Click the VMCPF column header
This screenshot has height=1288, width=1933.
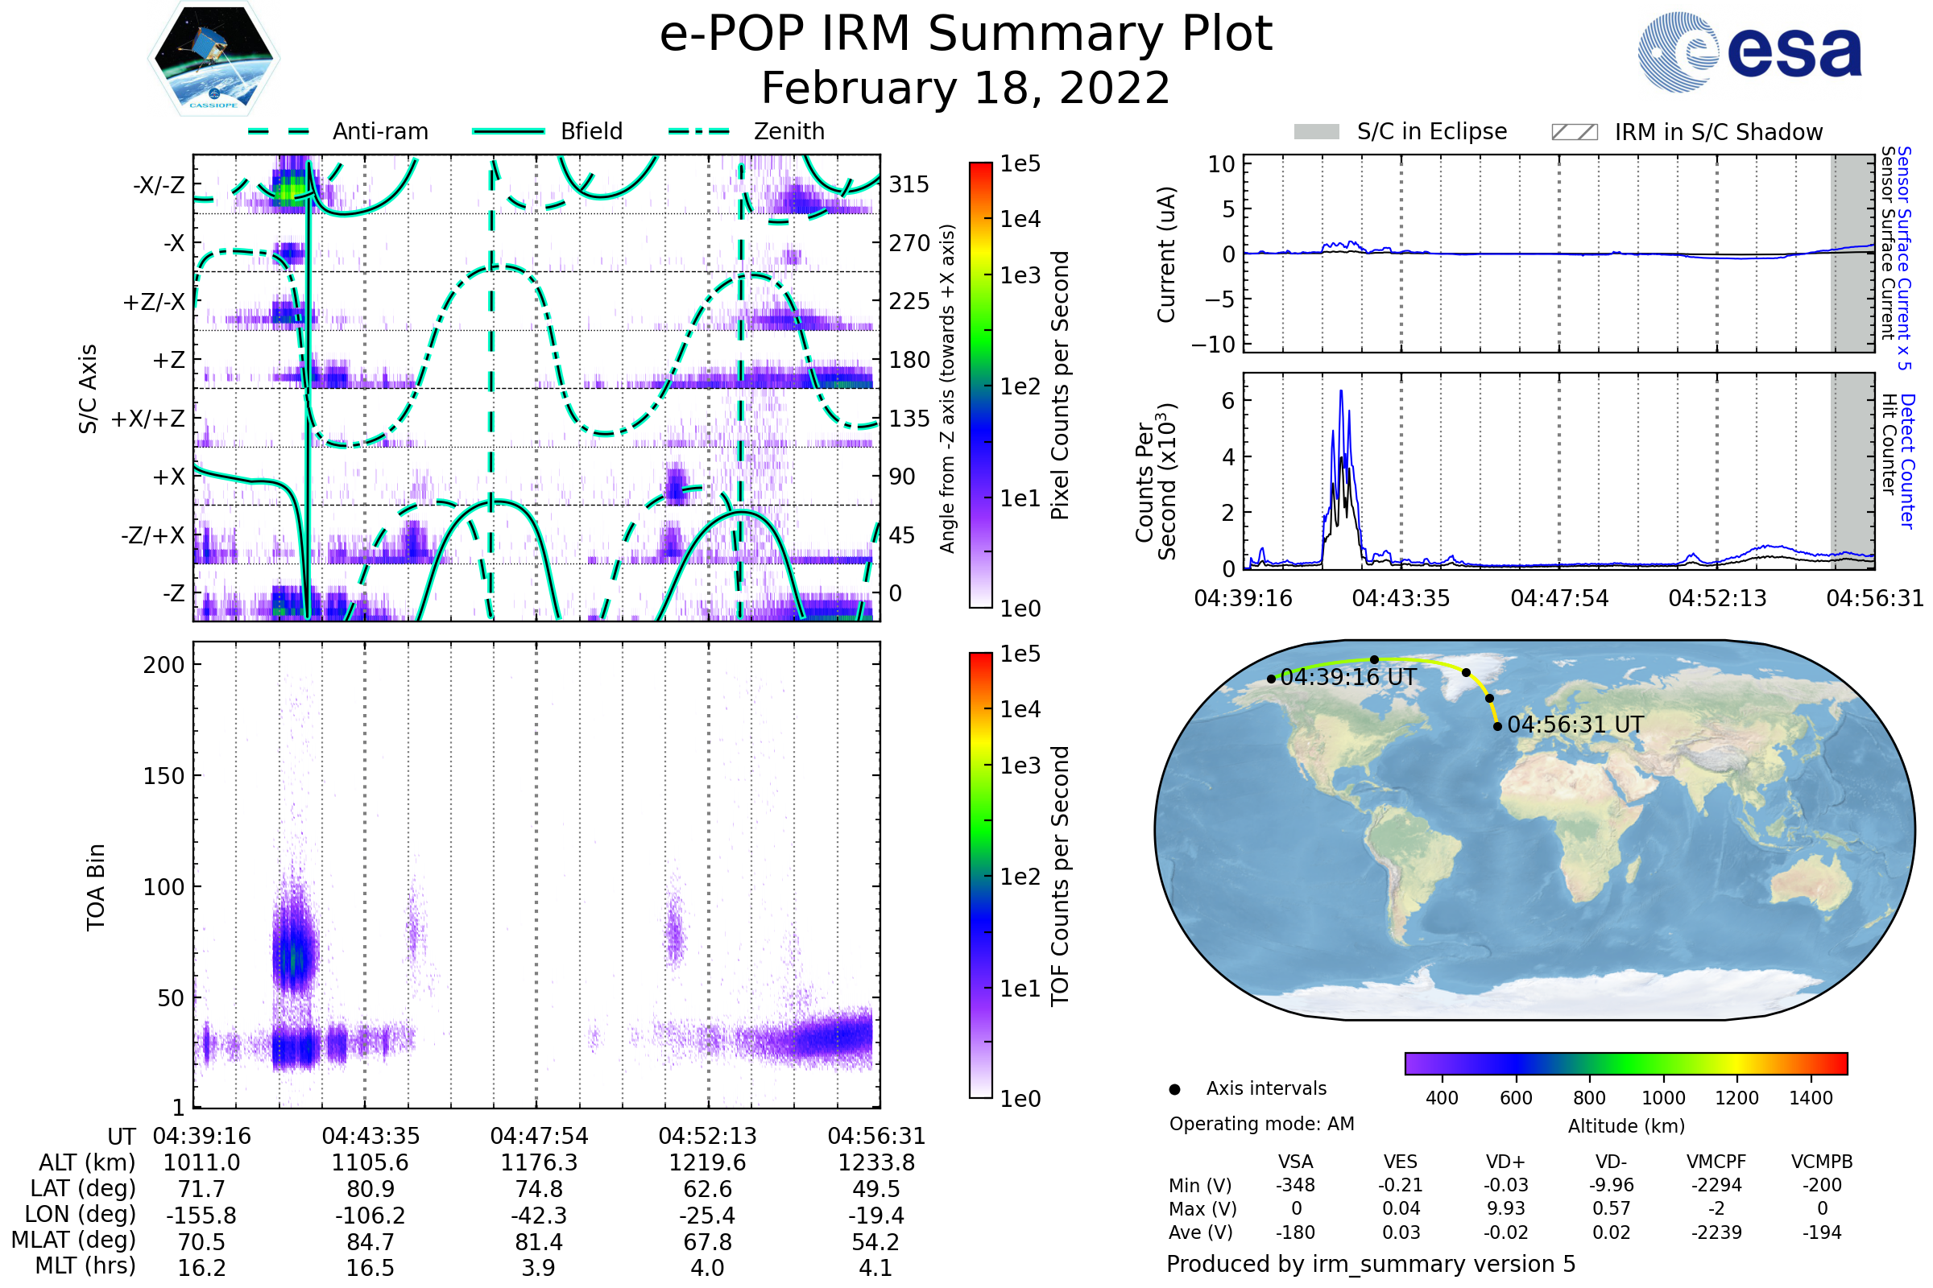(1716, 1162)
